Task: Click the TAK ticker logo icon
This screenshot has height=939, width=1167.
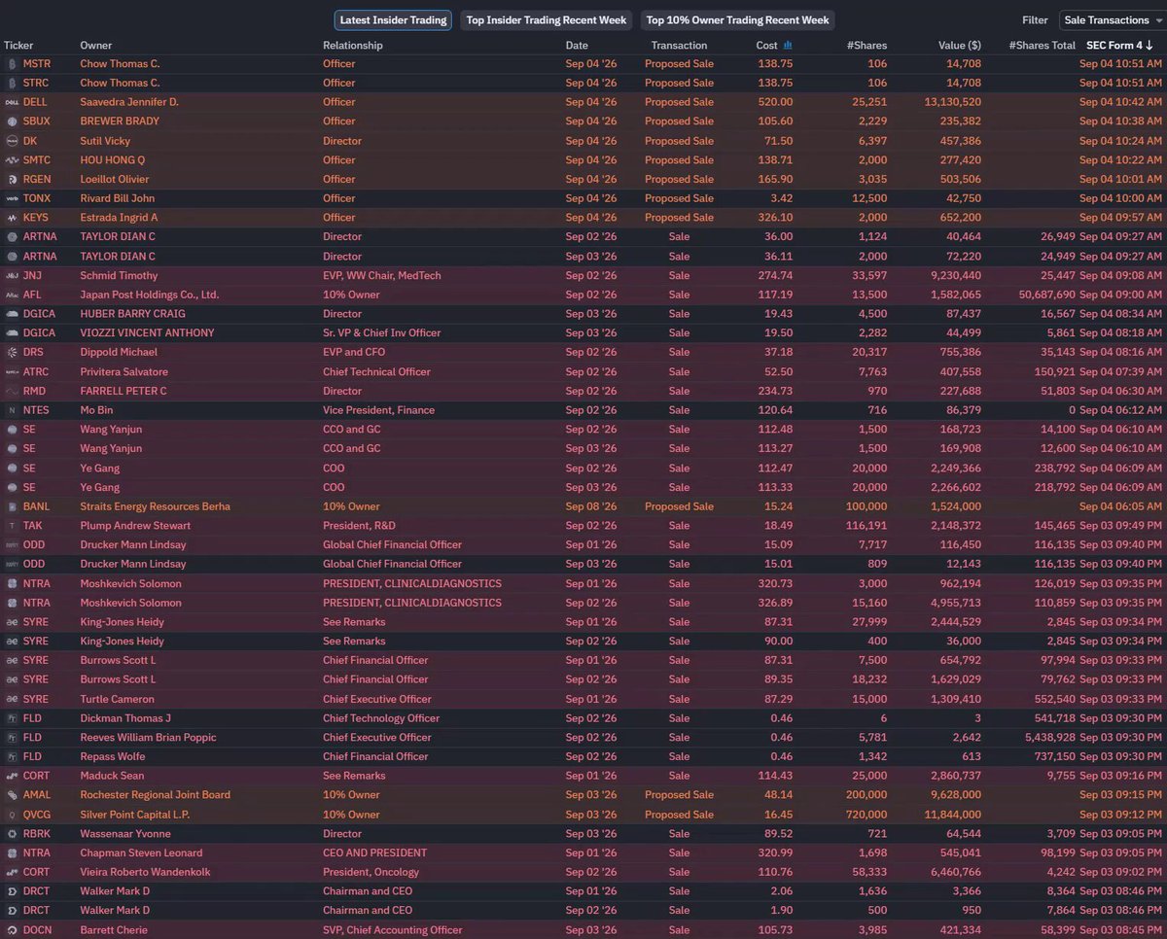Action: click(x=12, y=525)
